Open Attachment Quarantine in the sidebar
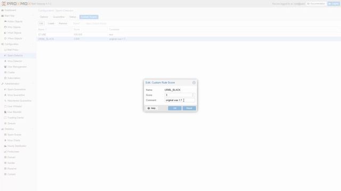 pos(19,101)
